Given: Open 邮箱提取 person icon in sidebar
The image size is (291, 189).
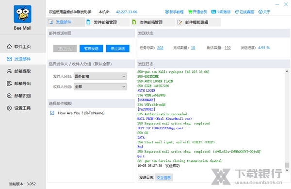Looking at the screenshot, I should click(x=9, y=71).
